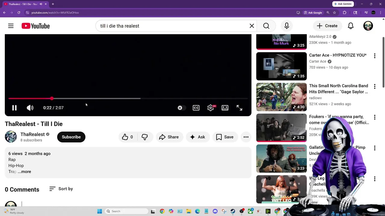Click the browser address bar URL
Screen dimensions: 385x216
point(55,13)
